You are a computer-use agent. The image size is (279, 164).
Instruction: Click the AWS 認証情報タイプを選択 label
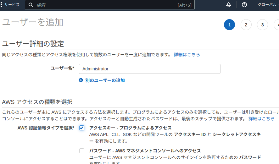[46, 128]
